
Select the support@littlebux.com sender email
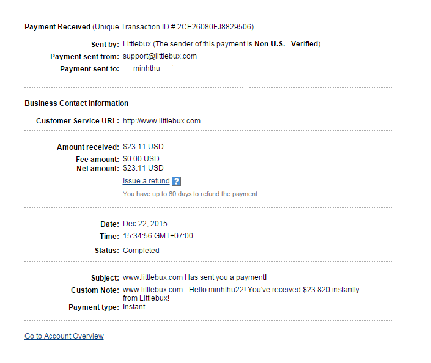(x=160, y=56)
